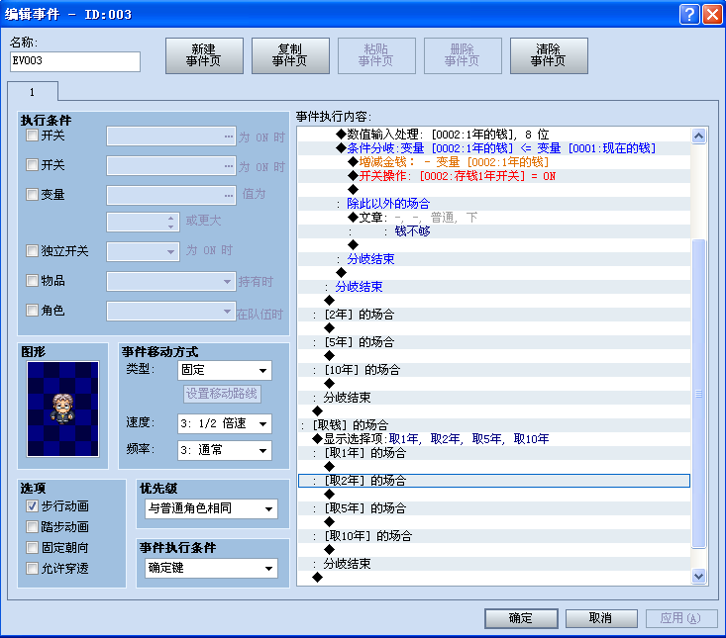Viewport: 726px width, 638px height.
Task: Select the highlighted [取2年] 的场合 line
Action: [x=494, y=481]
